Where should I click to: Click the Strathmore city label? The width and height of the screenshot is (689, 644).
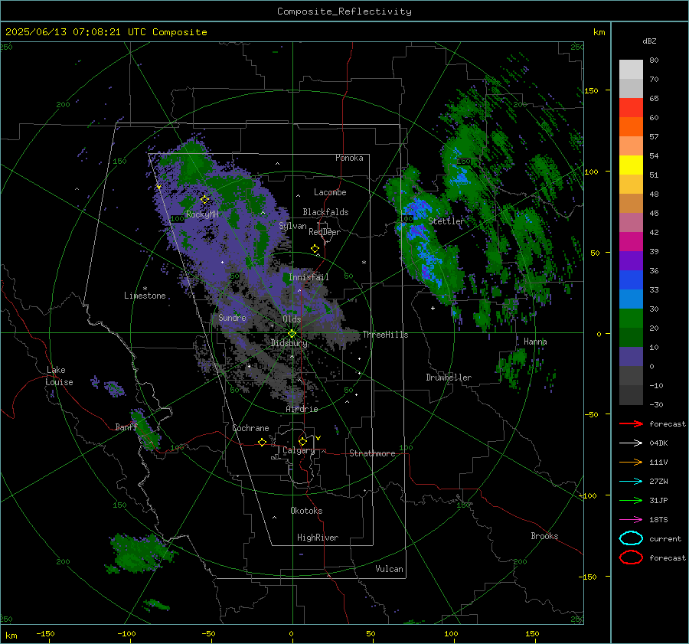[372, 453]
